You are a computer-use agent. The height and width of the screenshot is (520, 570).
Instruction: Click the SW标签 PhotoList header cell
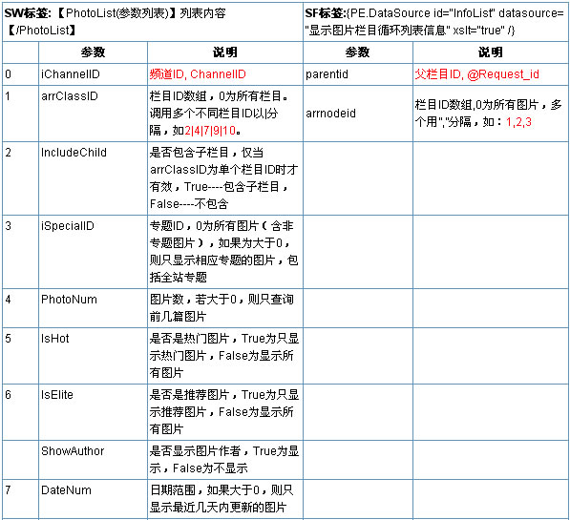click(x=153, y=22)
